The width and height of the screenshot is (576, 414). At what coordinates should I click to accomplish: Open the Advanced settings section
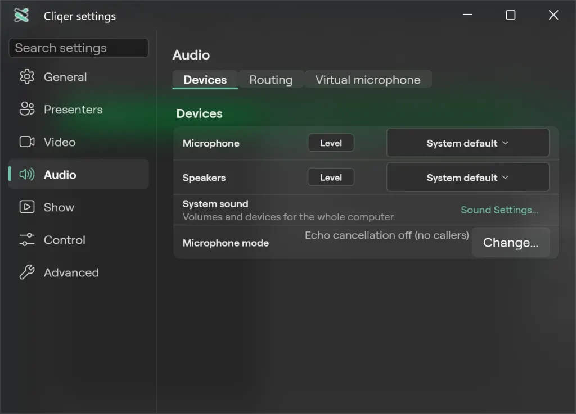pyautogui.click(x=79, y=272)
